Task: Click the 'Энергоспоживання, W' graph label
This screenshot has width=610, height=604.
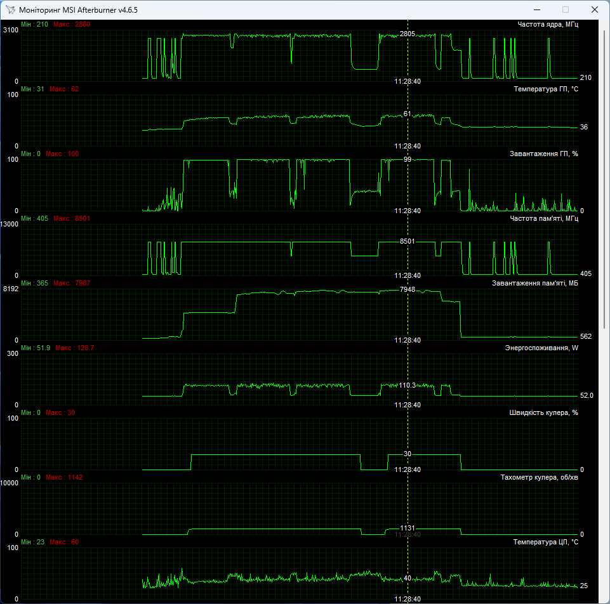Action: point(541,348)
